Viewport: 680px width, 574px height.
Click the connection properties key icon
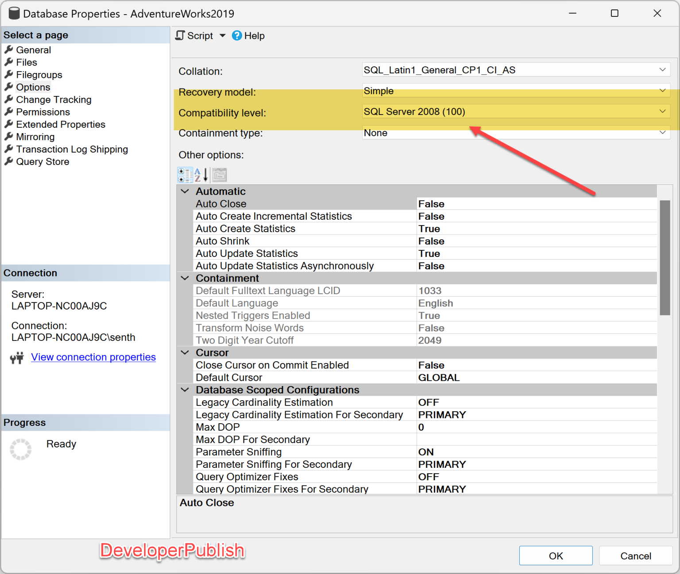(16, 357)
